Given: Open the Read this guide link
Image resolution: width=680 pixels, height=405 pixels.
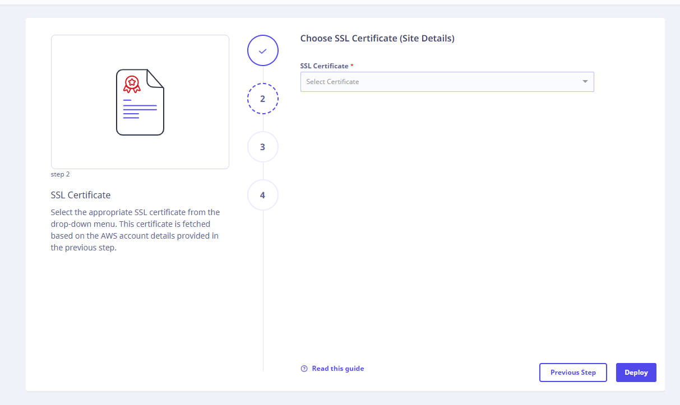Looking at the screenshot, I should pyautogui.click(x=337, y=369).
